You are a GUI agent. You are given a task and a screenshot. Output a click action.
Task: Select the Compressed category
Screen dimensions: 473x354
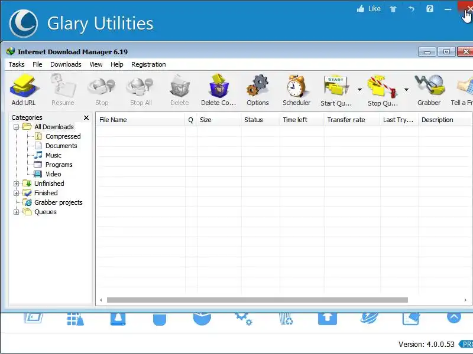click(63, 136)
